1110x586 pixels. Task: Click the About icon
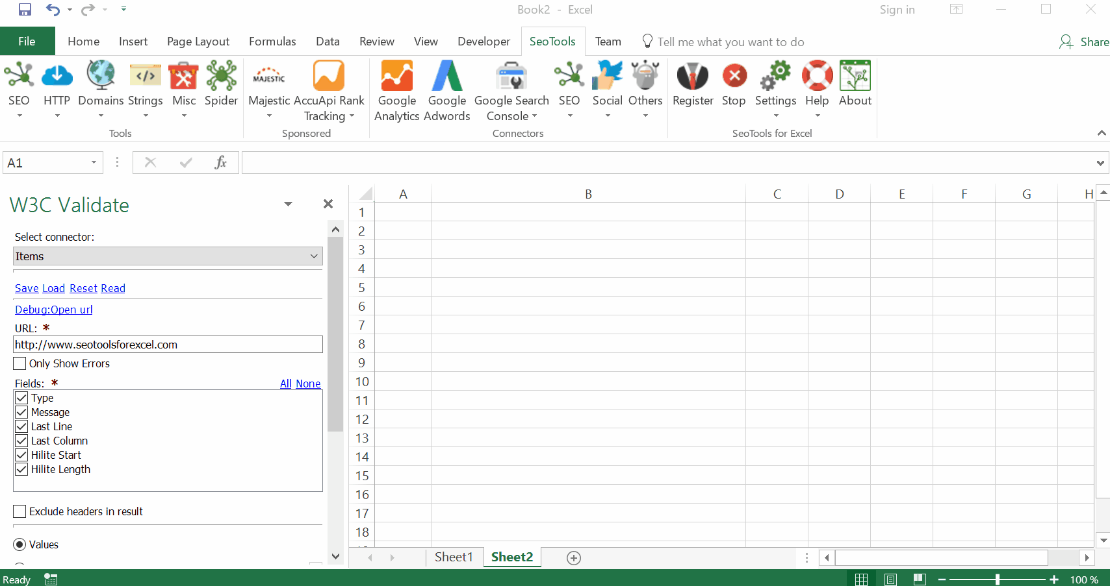[x=855, y=76]
